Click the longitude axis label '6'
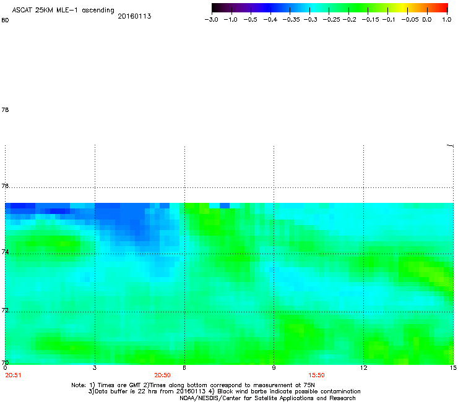 pos(184,368)
